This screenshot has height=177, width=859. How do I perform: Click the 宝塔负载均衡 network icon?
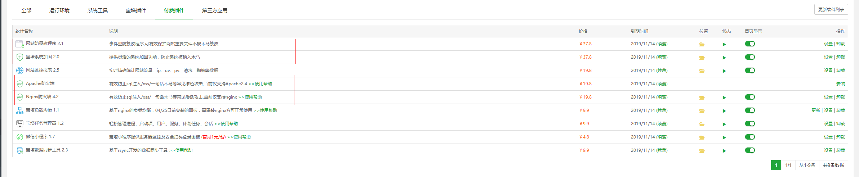coord(20,110)
